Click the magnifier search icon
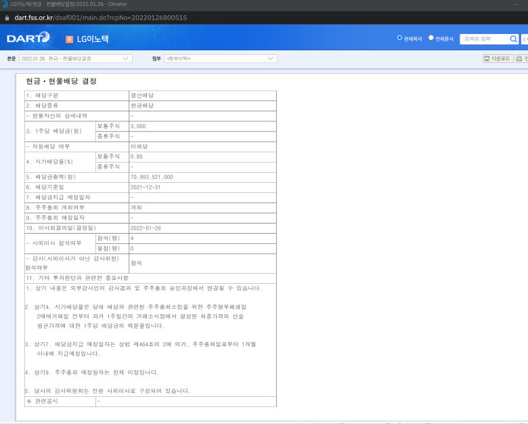The width and height of the screenshot is (528, 424). 513,39
